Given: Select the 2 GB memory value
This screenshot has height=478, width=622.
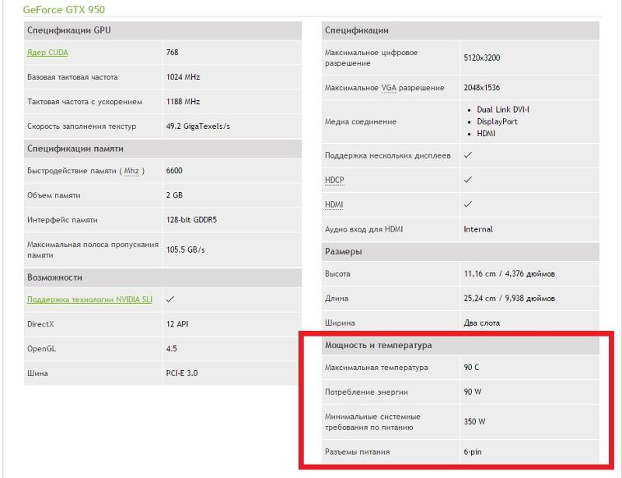Looking at the screenshot, I should tap(174, 195).
